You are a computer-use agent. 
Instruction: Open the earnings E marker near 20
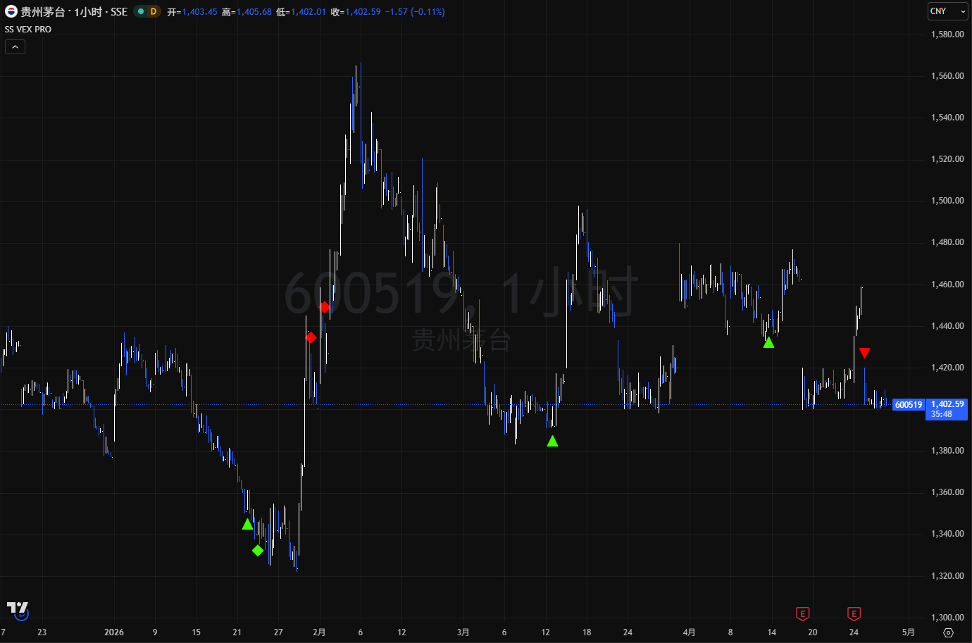click(x=802, y=614)
